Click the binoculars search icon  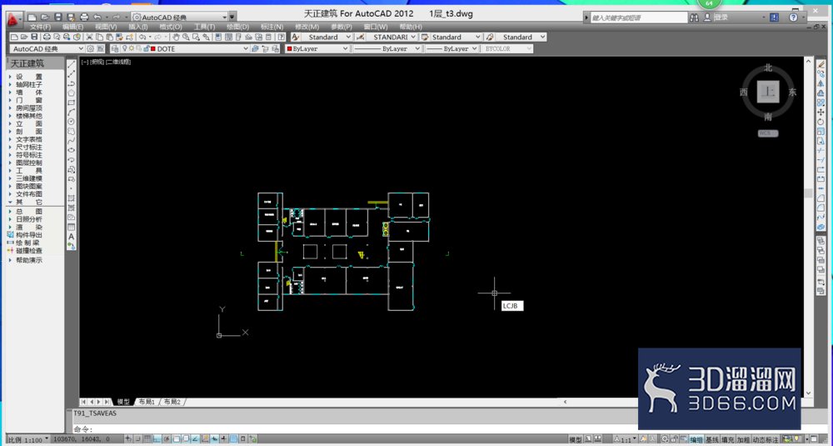tap(695, 18)
